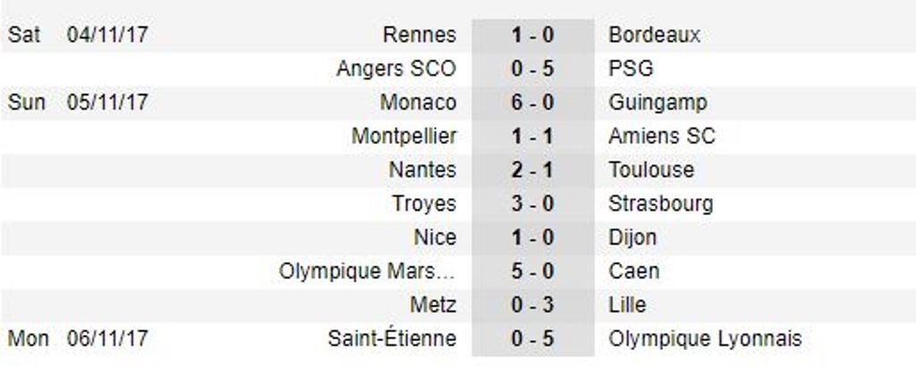Viewport: 916px width, 366px height.
Task: Open the Metz vs Lille 0 - 3 score
Action: point(532,305)
